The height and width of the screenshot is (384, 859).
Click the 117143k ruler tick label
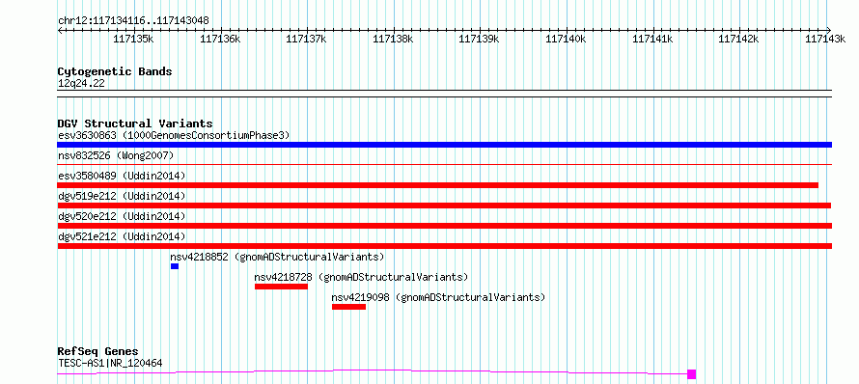click(x=825, y=39)
